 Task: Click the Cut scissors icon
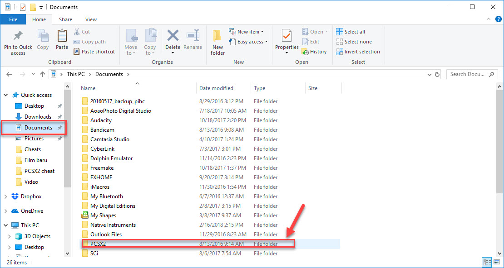point(77,32)
